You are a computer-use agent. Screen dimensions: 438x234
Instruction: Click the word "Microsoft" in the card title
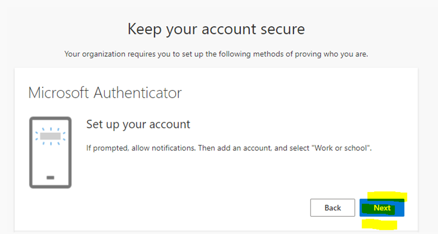pyautogui.click(x=59, y=92)
